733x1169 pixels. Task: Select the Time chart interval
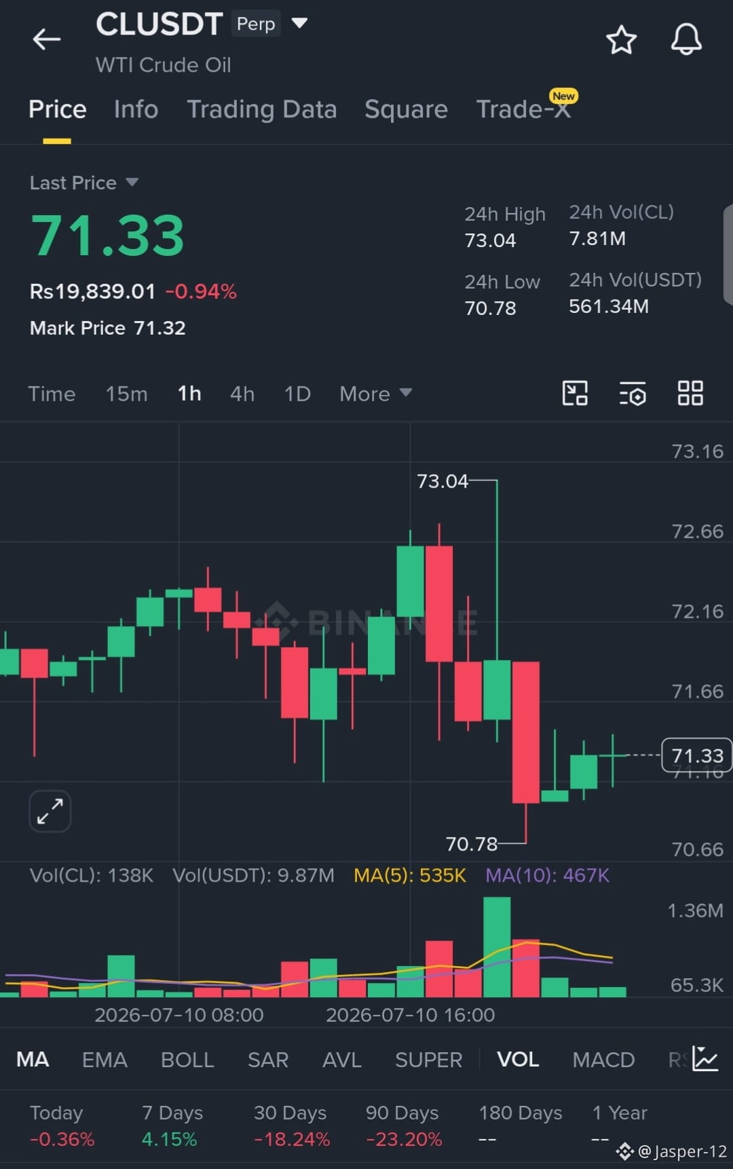pyautogui.click(x=52, y=394)
